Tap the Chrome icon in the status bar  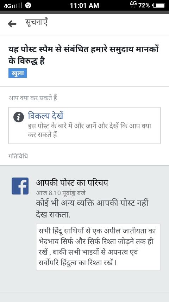28,6
